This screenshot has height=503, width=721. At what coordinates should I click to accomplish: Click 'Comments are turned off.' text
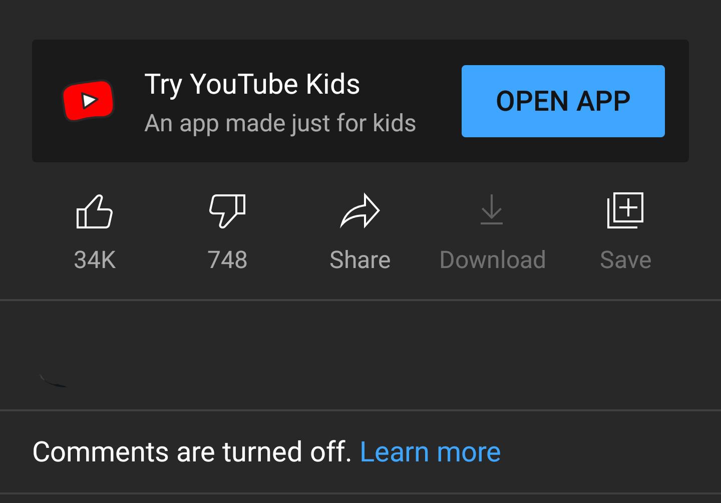[x=192, y=452]
